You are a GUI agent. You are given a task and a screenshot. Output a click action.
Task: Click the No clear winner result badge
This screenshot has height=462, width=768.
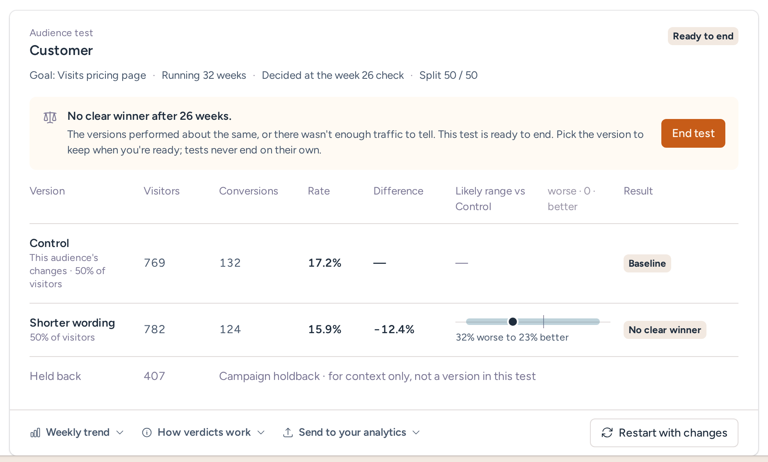tap(665, 330)
